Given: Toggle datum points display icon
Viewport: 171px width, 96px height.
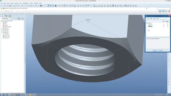Looking at the screenshot, I should point(99,6).
